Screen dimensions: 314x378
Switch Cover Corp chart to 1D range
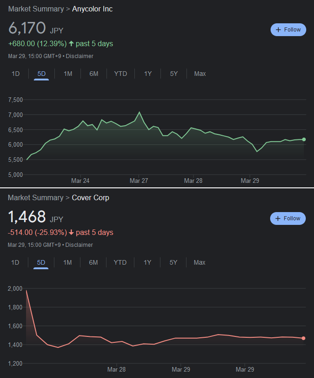15,262
